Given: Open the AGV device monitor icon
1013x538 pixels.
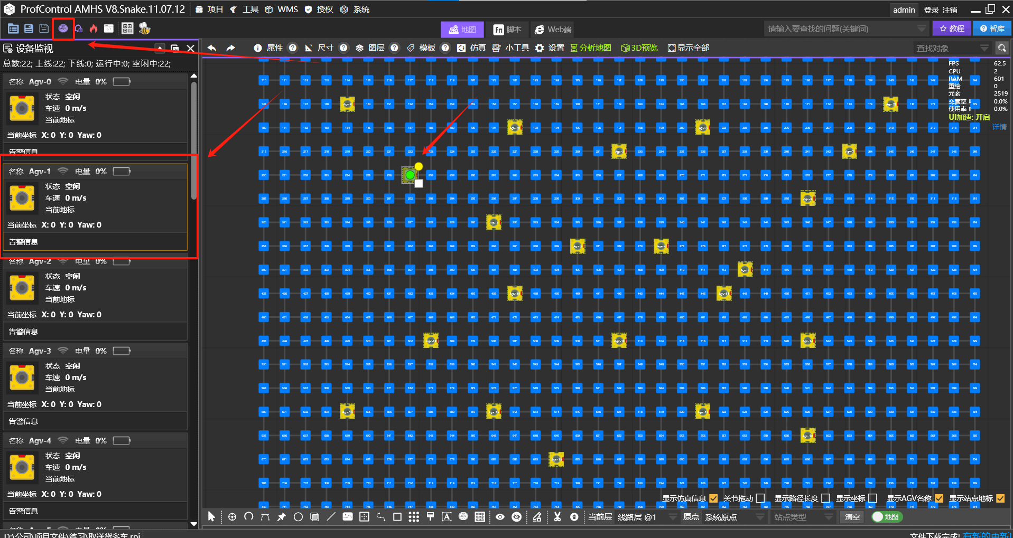Looking at the screenshot, I should [63, 29].
